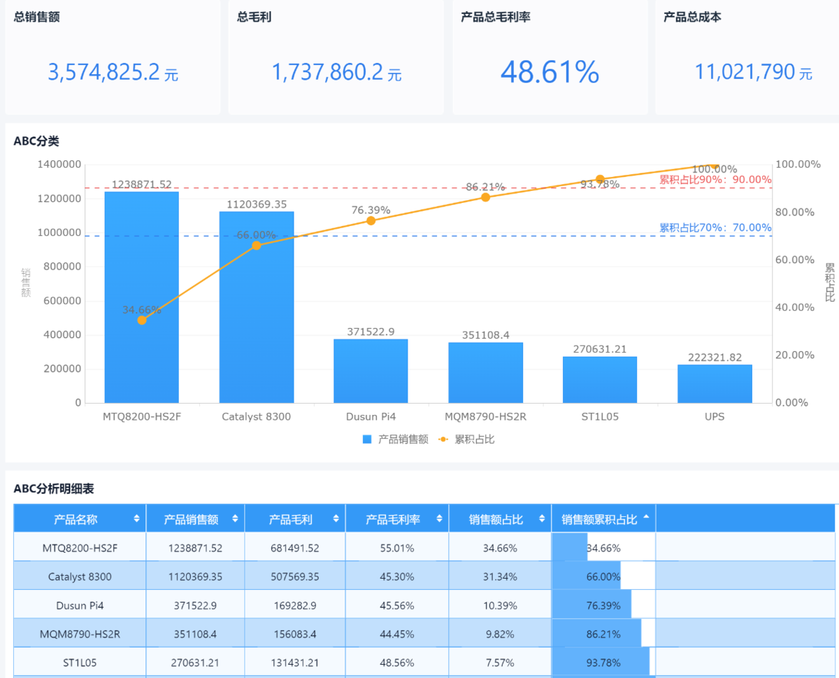Image resolution: width=839 pixels, height=678 pixels.
Task: Click the 总销售额 value 3,574,825.2 元
Action: (x=113, y=72)
